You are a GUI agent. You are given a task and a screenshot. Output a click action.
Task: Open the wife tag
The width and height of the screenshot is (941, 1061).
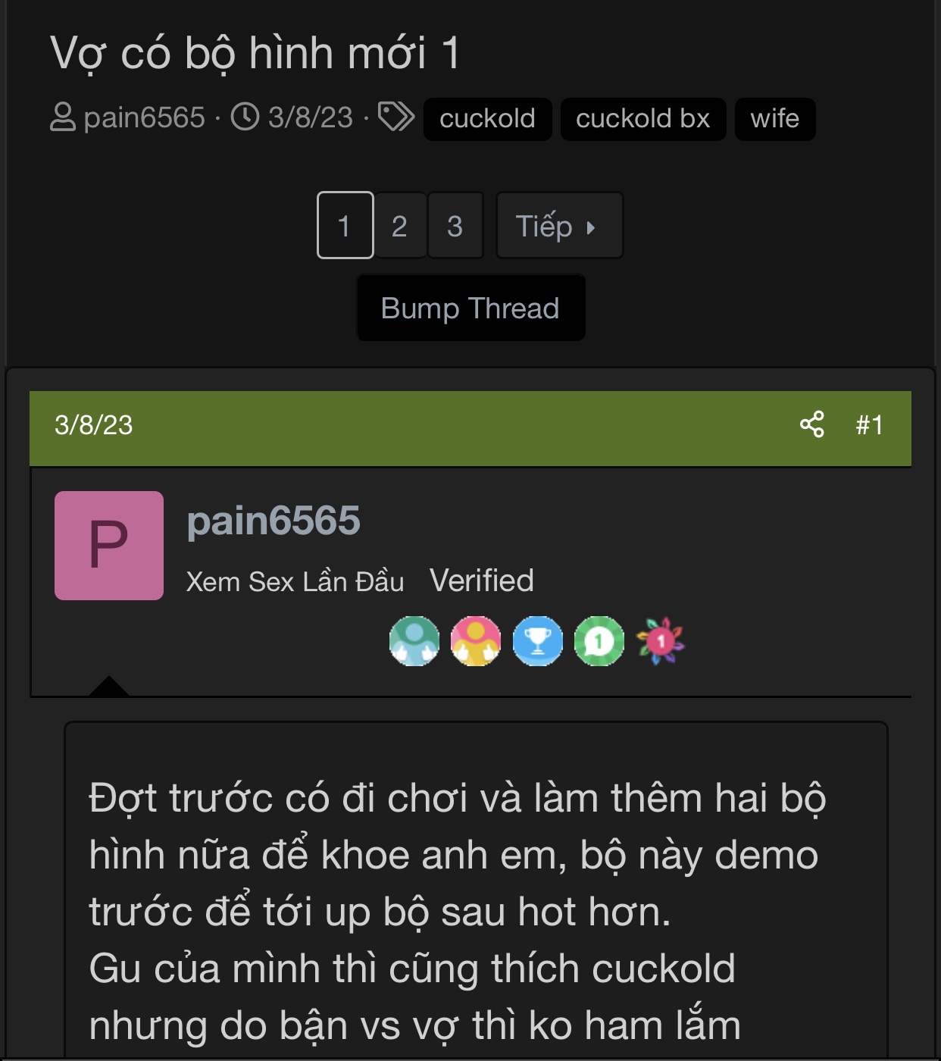coord(775,119)
